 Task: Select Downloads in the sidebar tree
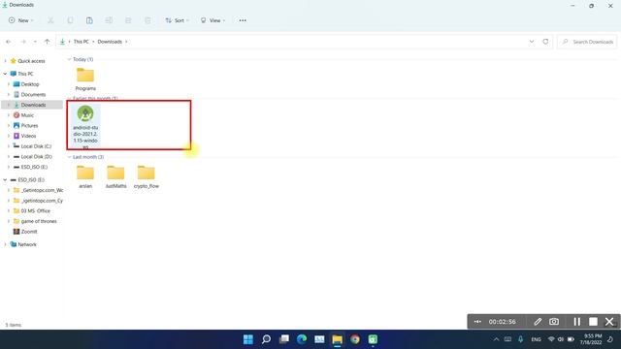pyautogui.click(x=33, y=105)
